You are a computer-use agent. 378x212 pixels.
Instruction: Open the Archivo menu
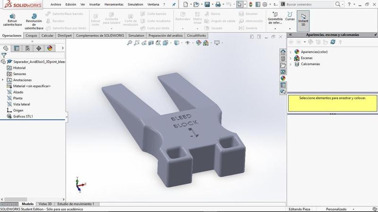[x=56, y=4]
